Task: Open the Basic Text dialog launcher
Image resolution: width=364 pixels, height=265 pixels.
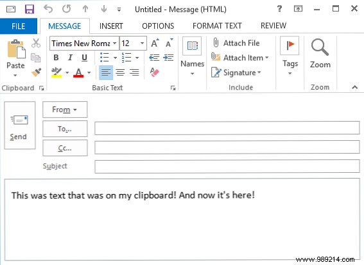Action: point(173,88)
